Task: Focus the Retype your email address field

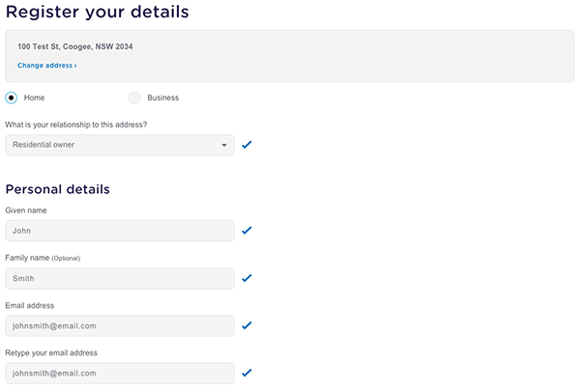Action: click(x=119, y=373)
